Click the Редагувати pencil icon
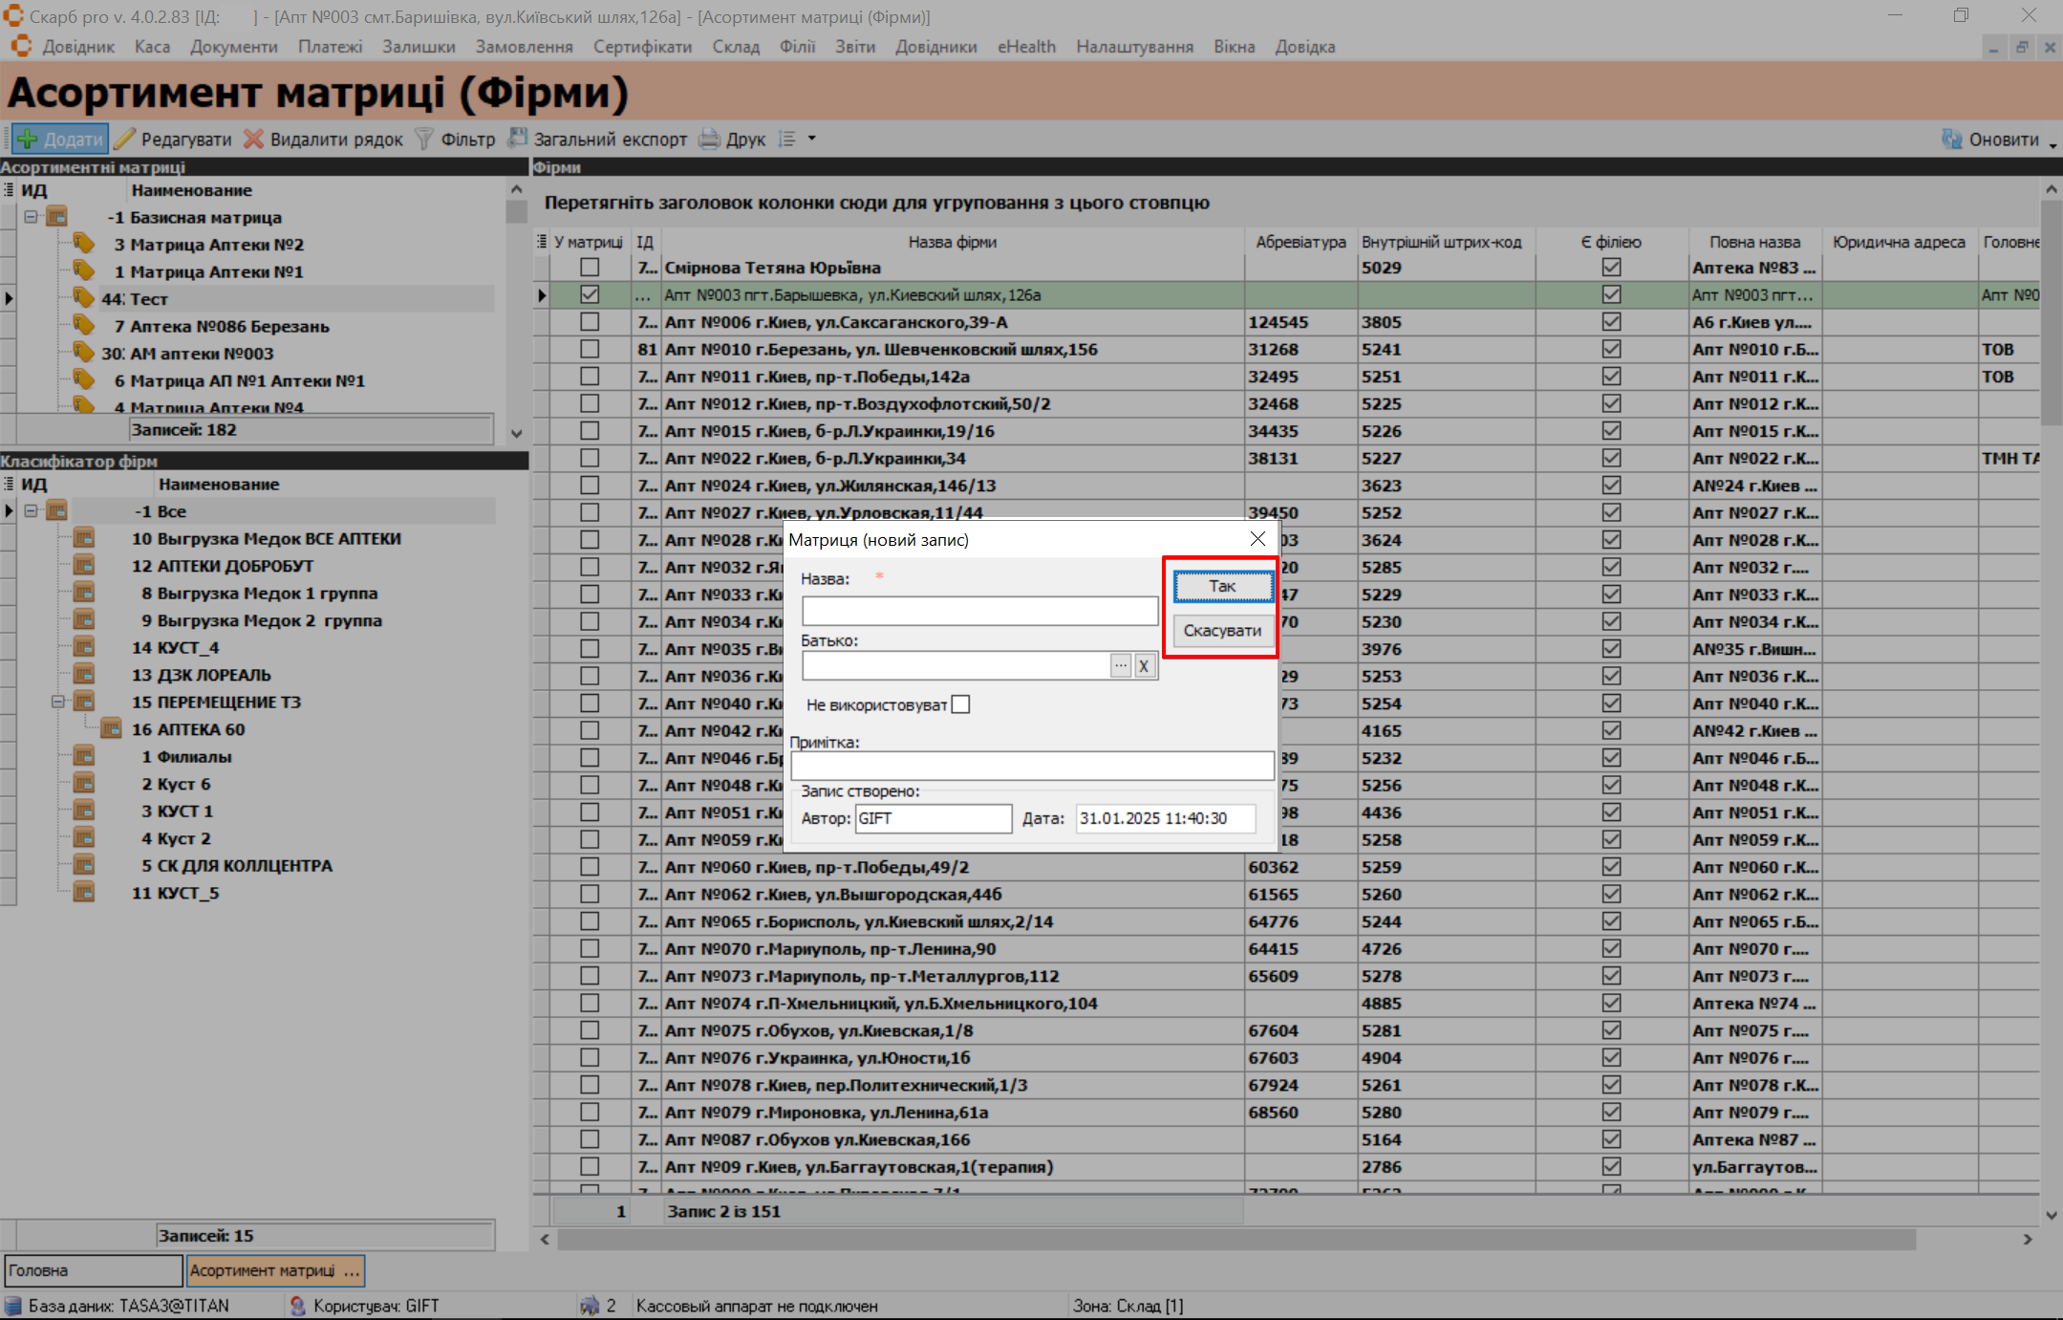The image size is (2063, 1320). [125, 140]
